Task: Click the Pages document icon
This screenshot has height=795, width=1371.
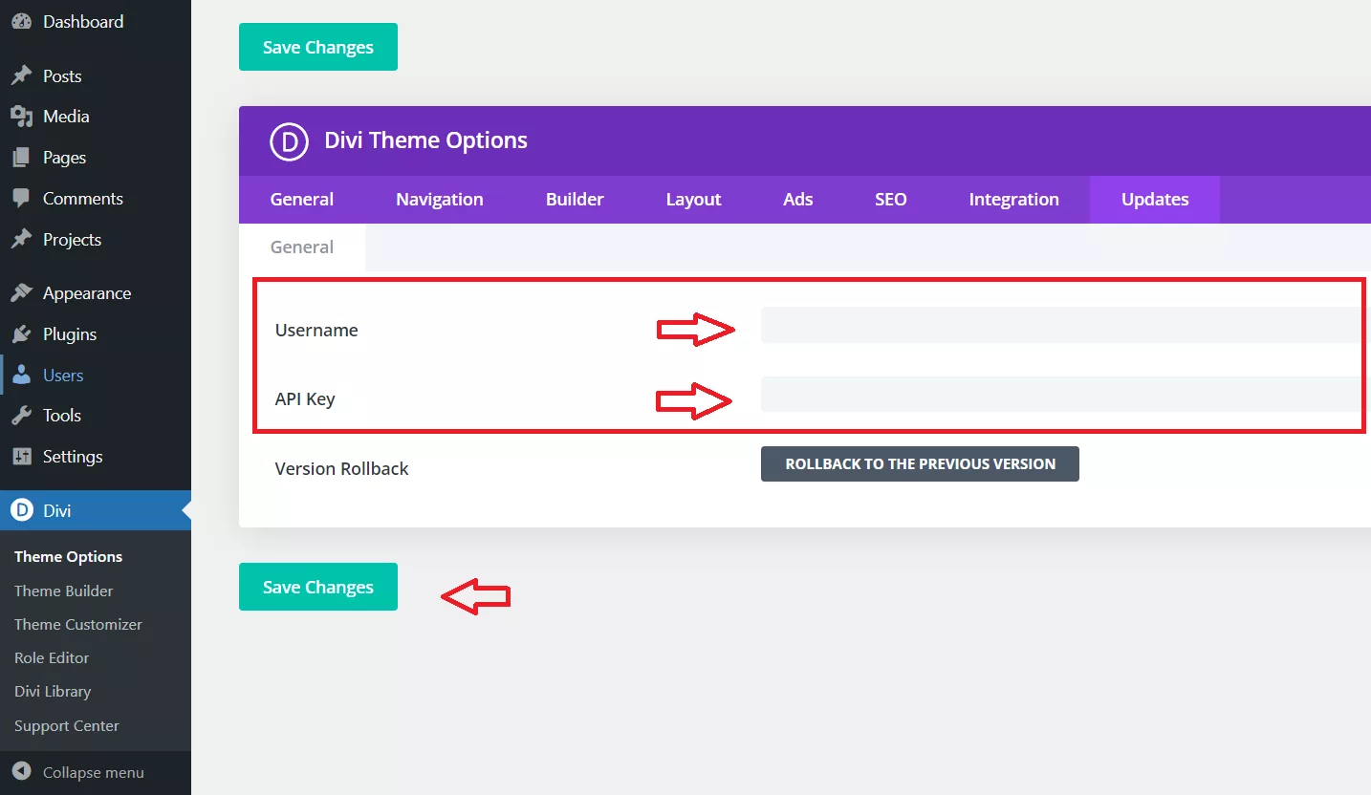Action: coord(21,158)
